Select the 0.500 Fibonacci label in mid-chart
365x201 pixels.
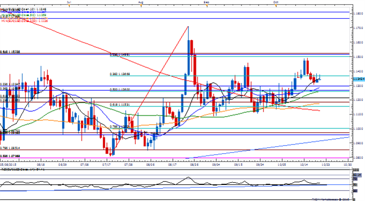point(120,89)
